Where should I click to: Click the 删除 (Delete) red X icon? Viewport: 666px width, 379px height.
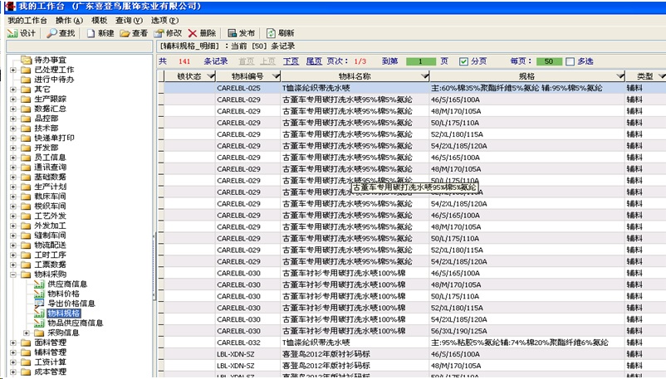pyautogui.click(x=193, y=33)
